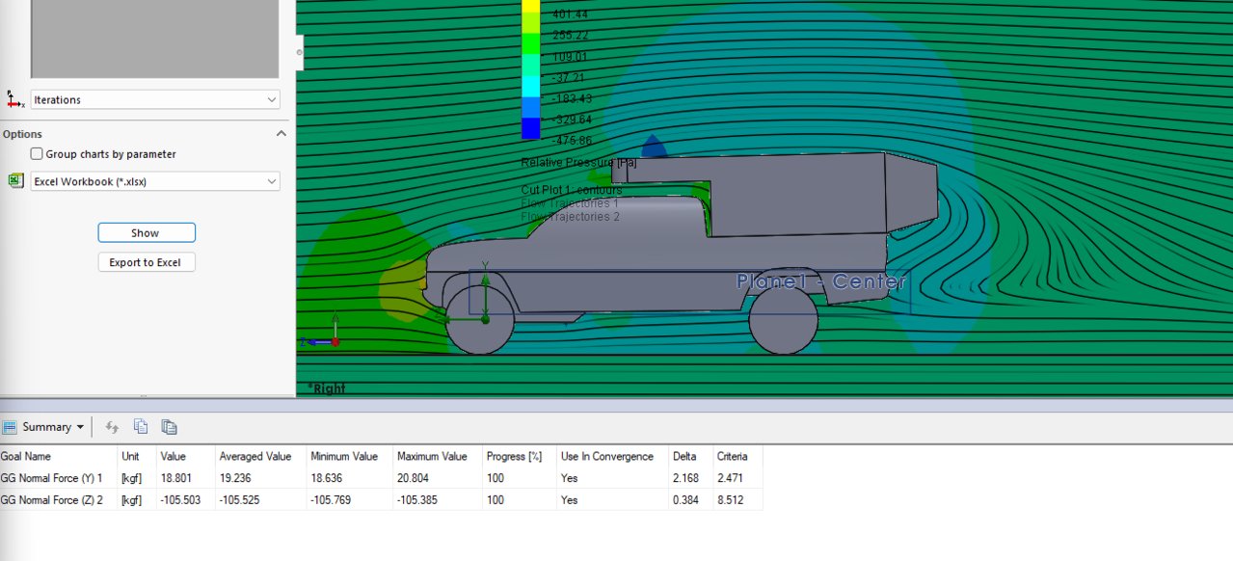Collapse the Options section chevron
1233x561 pixels.
coord(281,134)
